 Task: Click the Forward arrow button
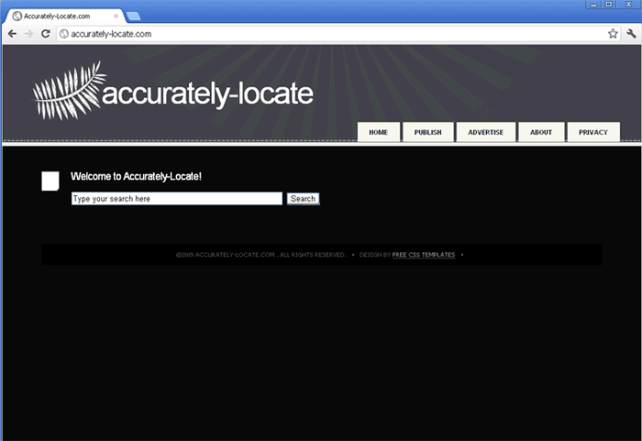[28, 34]
